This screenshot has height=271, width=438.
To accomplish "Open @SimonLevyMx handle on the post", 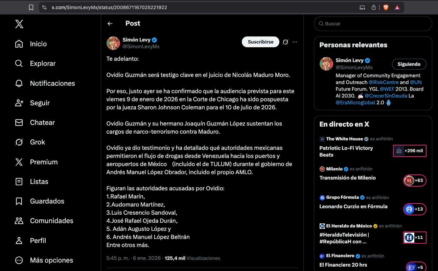I will click(141, 47).
